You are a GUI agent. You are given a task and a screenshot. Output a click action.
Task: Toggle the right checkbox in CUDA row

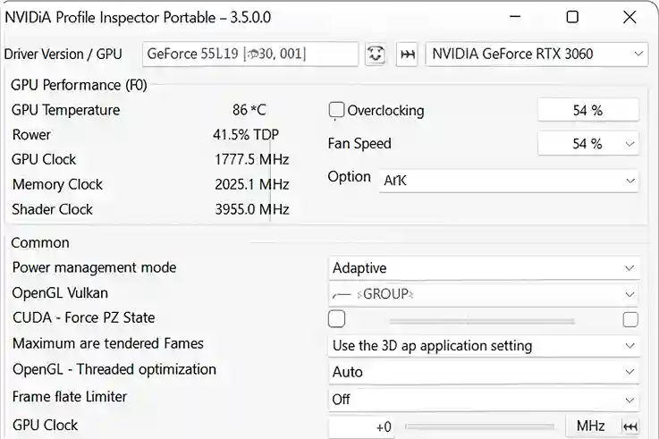coord(630,319)
